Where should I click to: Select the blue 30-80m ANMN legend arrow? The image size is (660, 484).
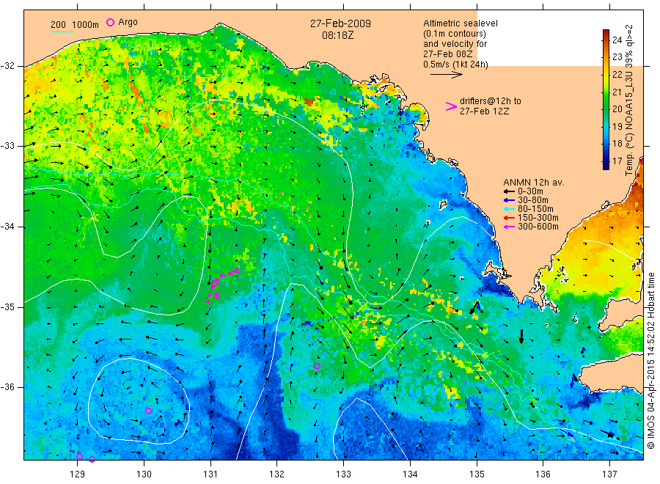510,200
